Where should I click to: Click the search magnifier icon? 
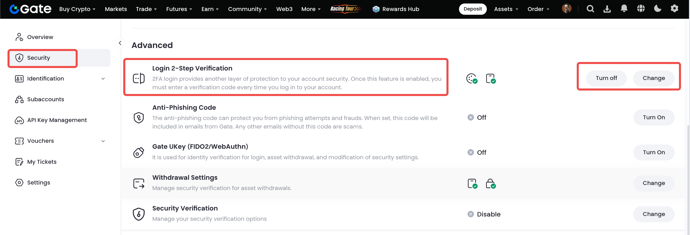(590, 9)
